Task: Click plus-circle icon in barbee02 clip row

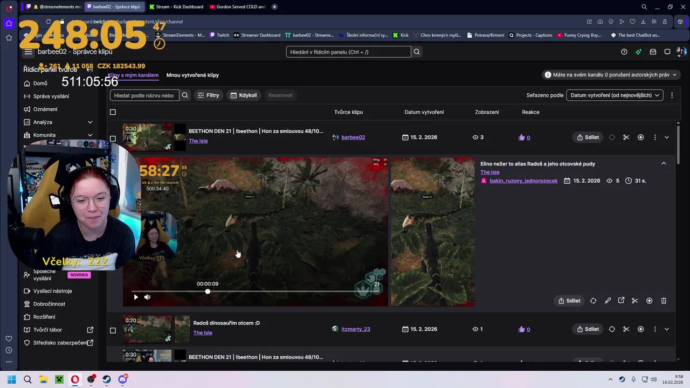Action: click(x=640, y=137)
